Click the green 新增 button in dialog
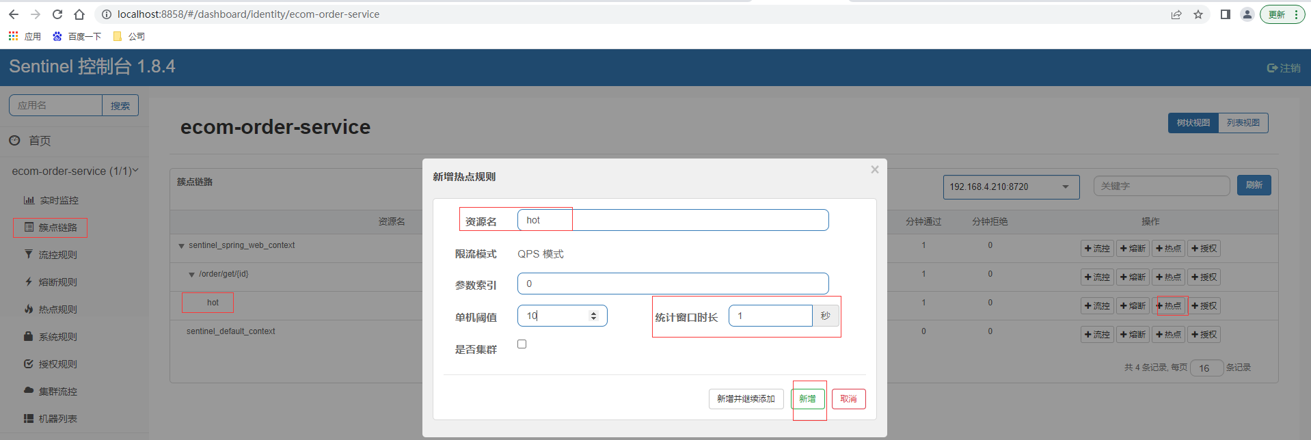This screenshot has height=440, width=1311. click(808, 399)
